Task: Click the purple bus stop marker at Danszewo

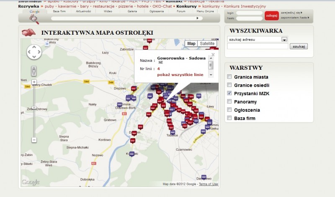Action: pyautogui.click(x=204, y=177)
